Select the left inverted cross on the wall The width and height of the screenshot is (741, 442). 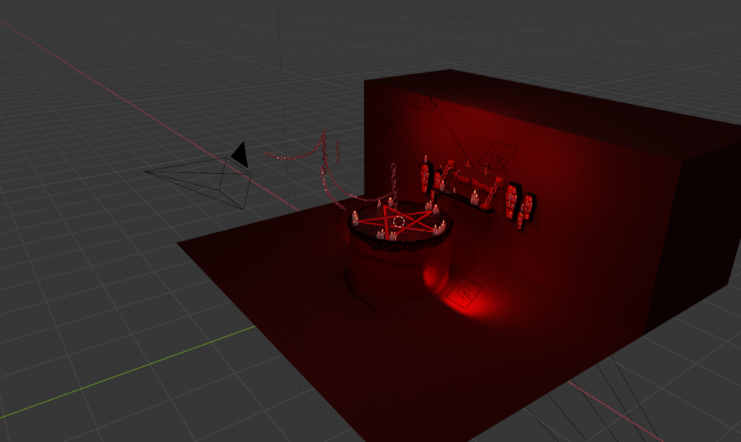click(468, 165)
